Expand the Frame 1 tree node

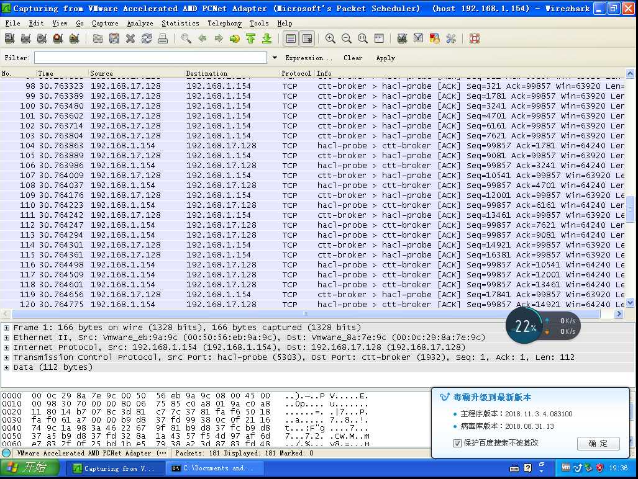(x=6, y=328)
